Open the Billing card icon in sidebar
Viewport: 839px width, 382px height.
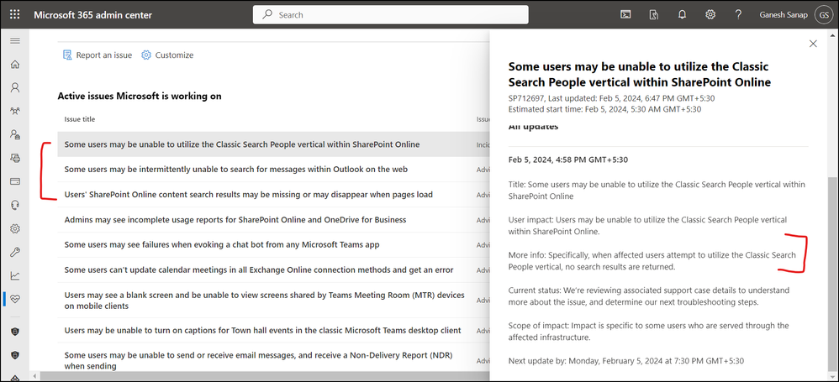pyautogui.click(x=14, y=181)
